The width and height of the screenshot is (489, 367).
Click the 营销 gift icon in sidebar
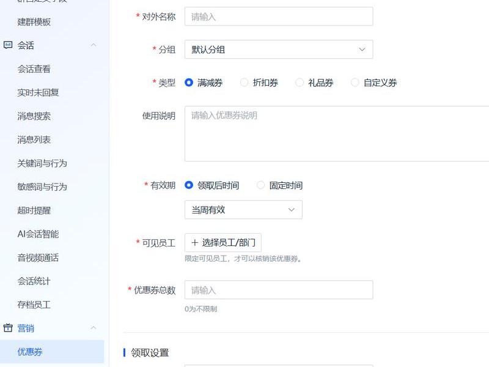pos(8,328)
